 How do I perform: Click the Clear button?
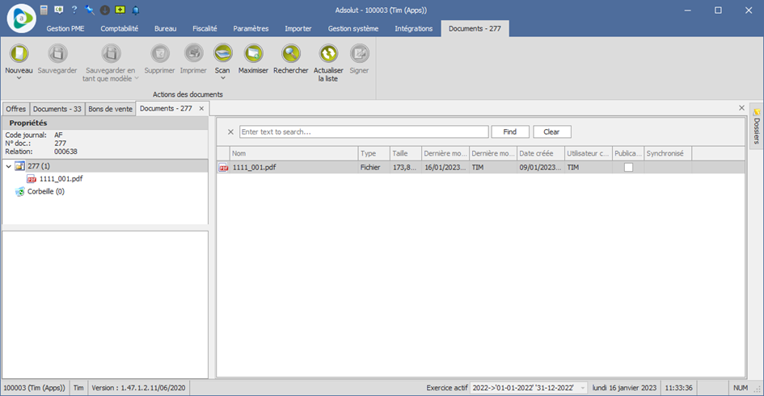coord(551,131)
